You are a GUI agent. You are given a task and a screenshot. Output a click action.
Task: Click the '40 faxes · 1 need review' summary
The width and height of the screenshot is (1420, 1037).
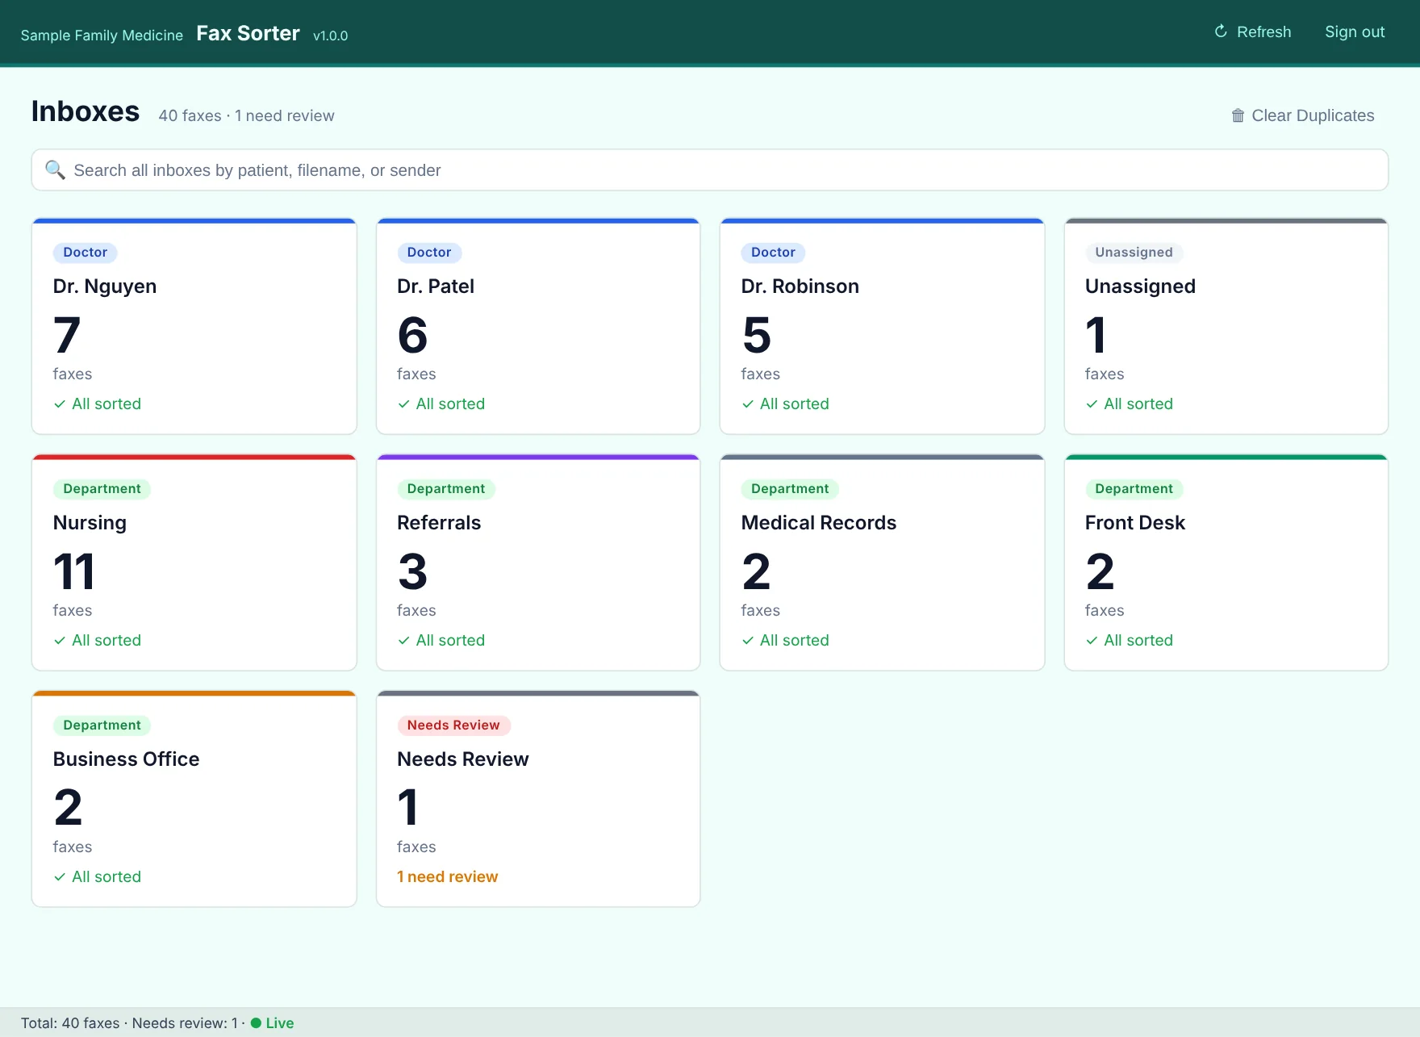(x=246, y=115)
